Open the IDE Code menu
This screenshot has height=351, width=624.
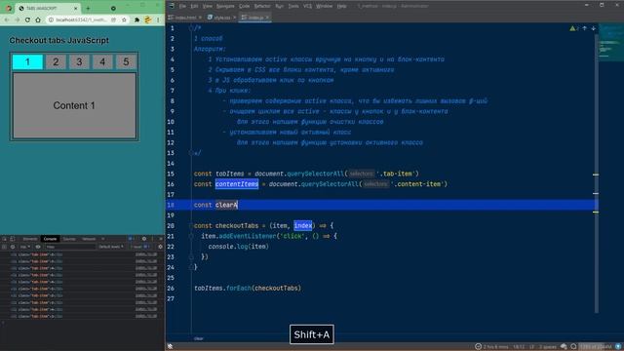point(244,6)
